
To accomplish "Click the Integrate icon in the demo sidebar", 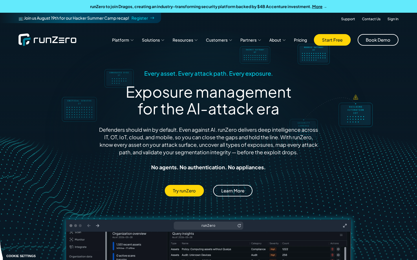I will [x=71, y=247].
